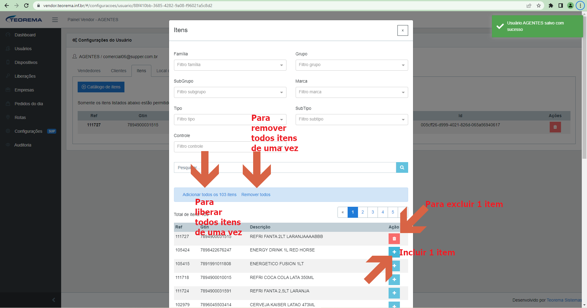Click the search magnifier button in Itens modal
Screen dimensions: 587x308
coord(402,168)
